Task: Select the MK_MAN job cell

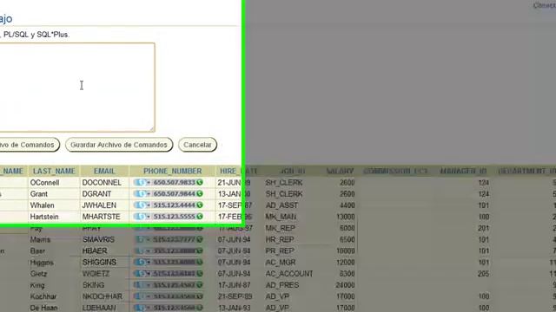Action: coord(281,217)
